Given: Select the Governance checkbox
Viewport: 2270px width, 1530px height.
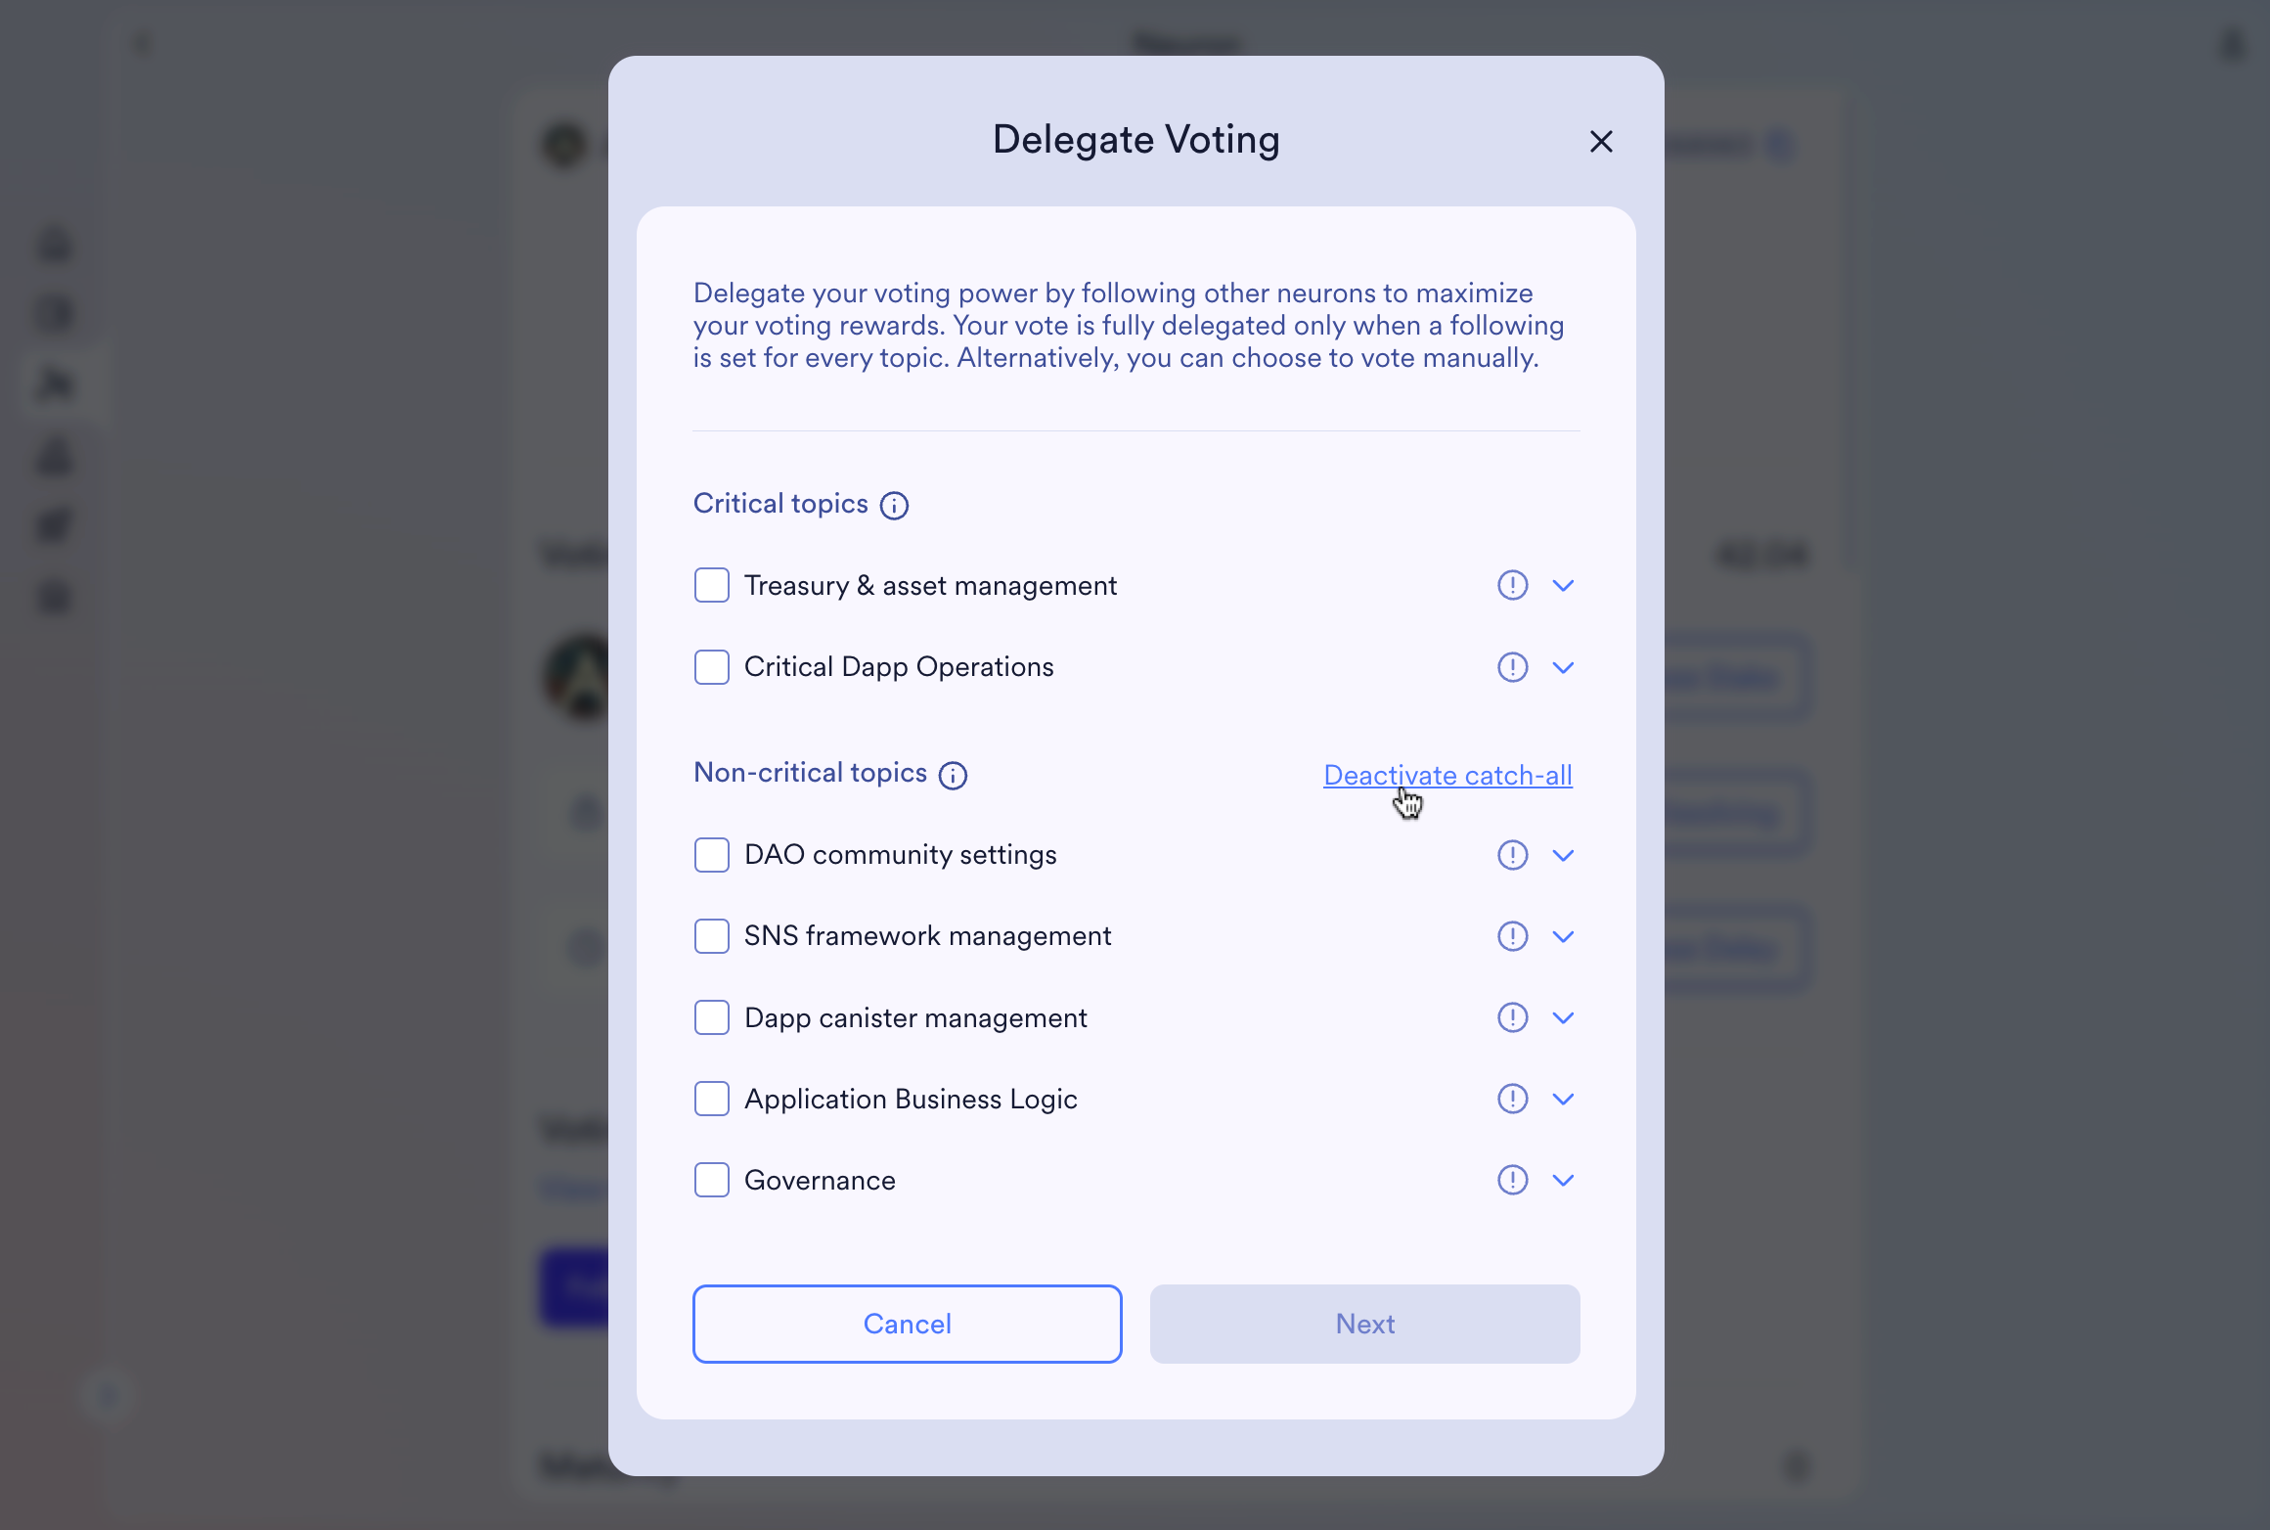Looking at the screenshot, I should [x=712, y=1180].
